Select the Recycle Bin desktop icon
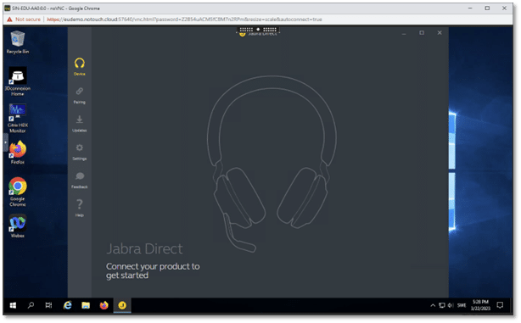Viewport: 521px width, 323px height. coord(18,42)
